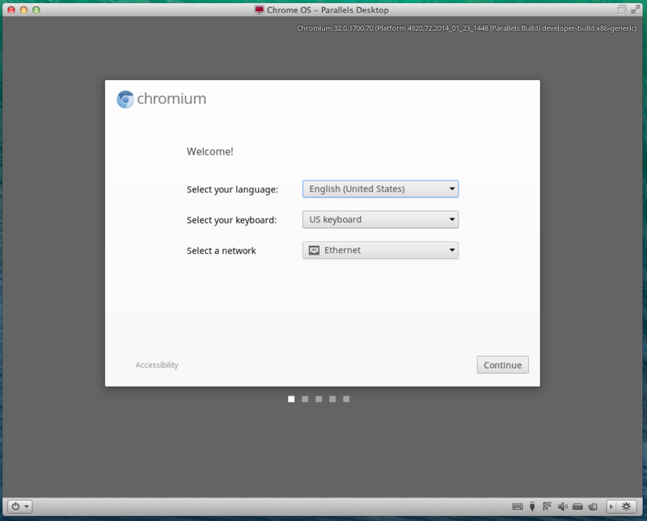The width and height of the screenshot is (647, 521).
Task: Open the Ethernet network dropdown
Action: 380,250
